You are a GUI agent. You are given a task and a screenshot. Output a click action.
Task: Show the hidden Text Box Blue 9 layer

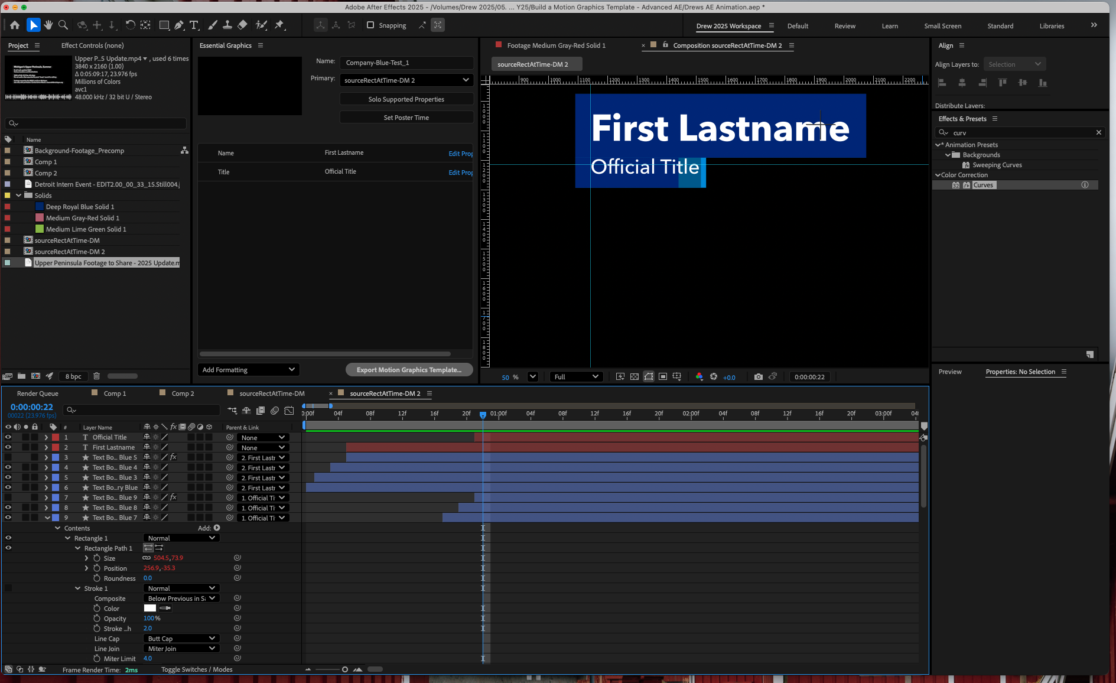click(8, 497)
